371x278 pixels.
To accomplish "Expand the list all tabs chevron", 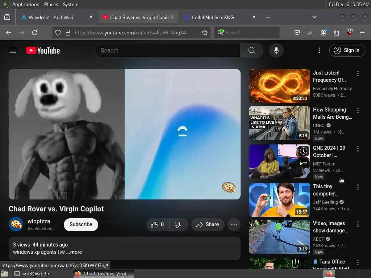I will tap(314, 17).
